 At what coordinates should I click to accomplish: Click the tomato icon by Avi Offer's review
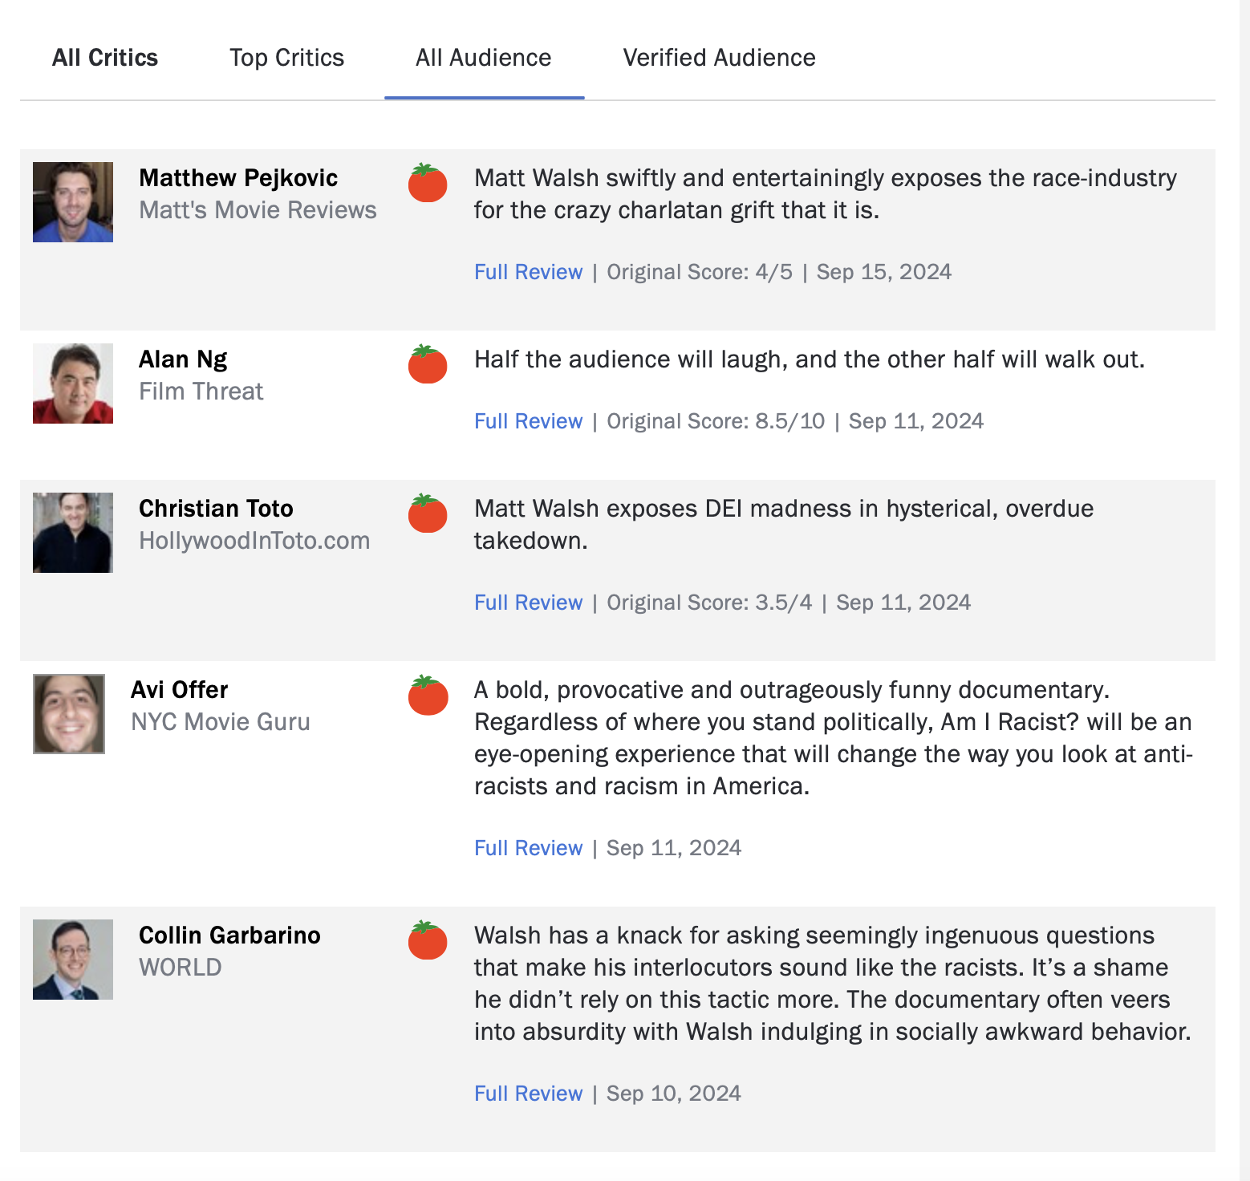(428, 695)
